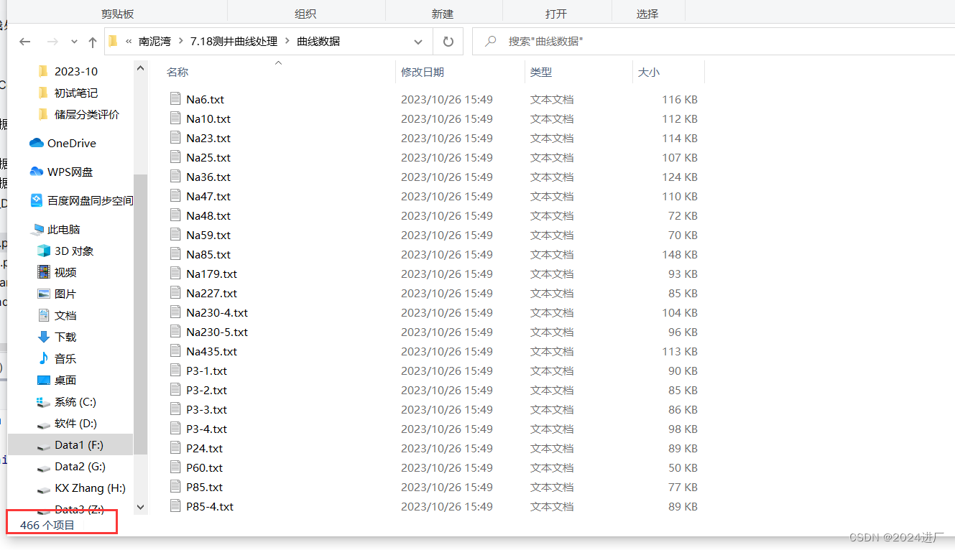Sort files by 修改日期 column

423,73
